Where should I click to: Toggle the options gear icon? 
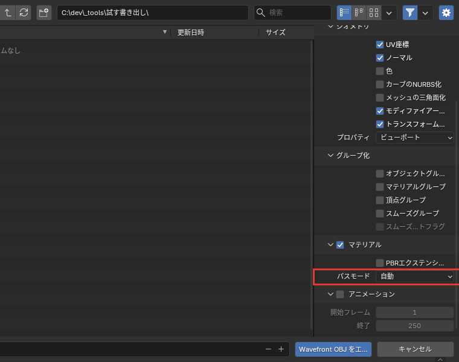tap(446, 13)
